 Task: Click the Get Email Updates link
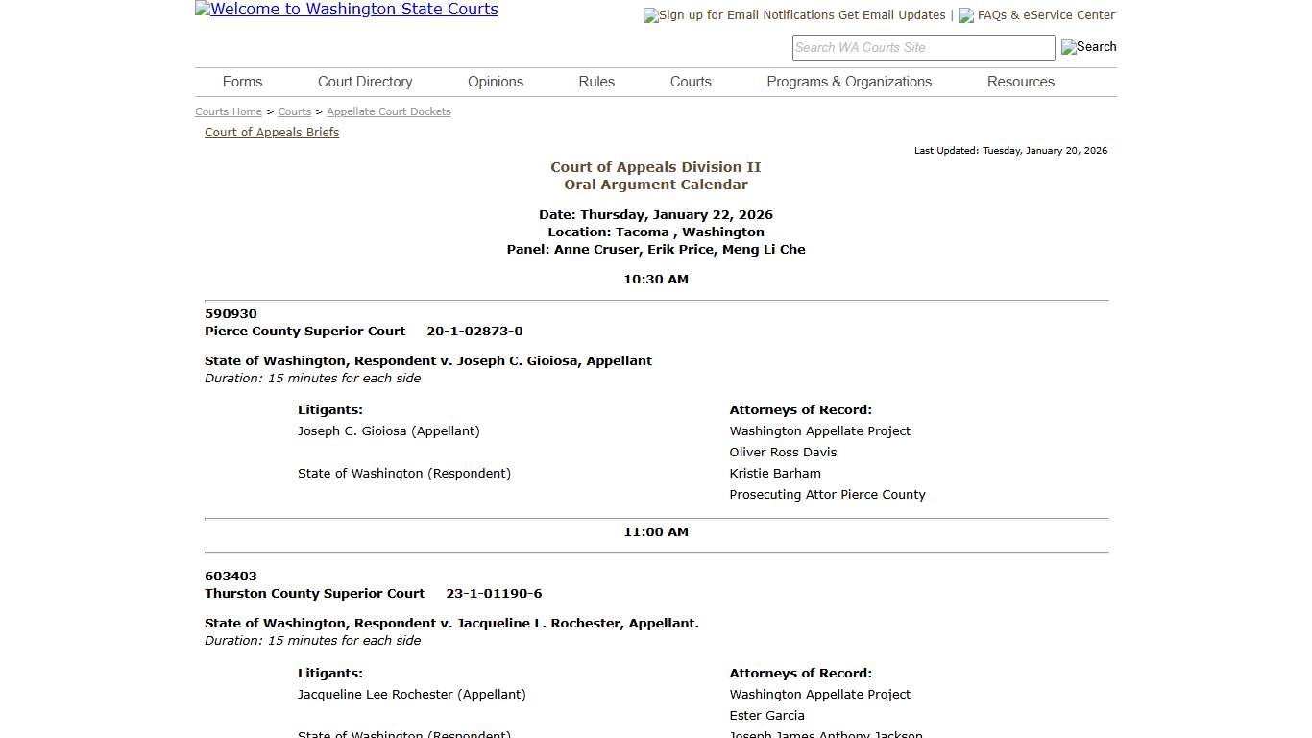coord(891,14)
